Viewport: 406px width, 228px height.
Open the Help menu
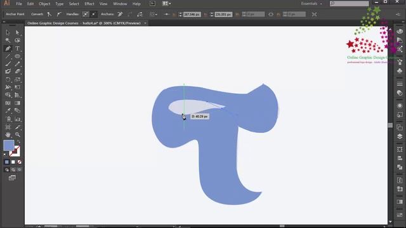[136, 4]
